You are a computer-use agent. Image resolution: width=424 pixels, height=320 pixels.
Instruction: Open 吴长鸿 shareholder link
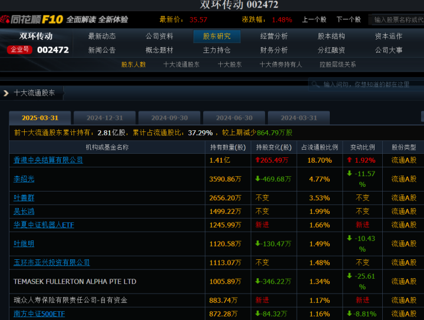coord(24,212)
